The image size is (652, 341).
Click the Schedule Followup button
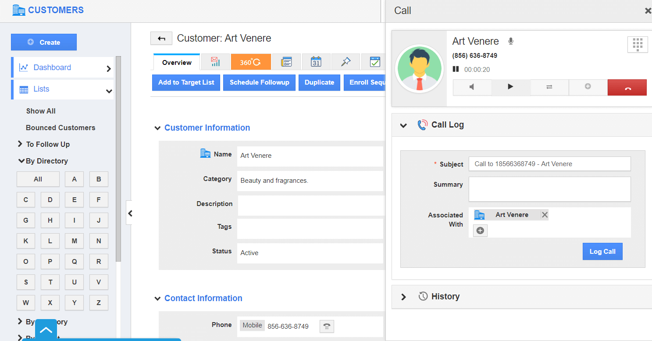[x=259, y=82]
